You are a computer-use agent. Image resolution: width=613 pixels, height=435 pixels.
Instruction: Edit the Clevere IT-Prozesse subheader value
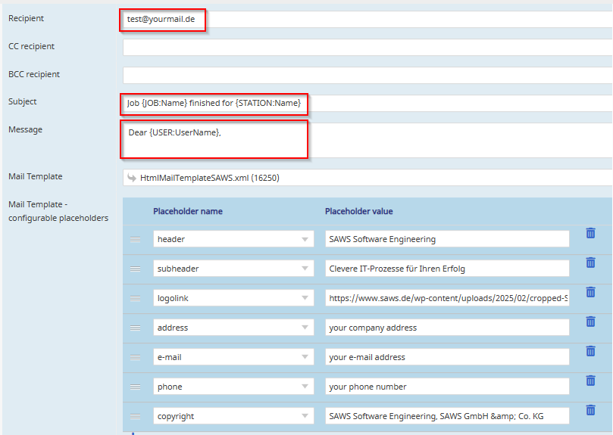point(447,269)
